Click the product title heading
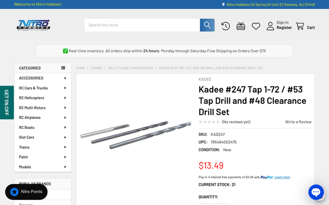329x205 pixels. [252, 101]
